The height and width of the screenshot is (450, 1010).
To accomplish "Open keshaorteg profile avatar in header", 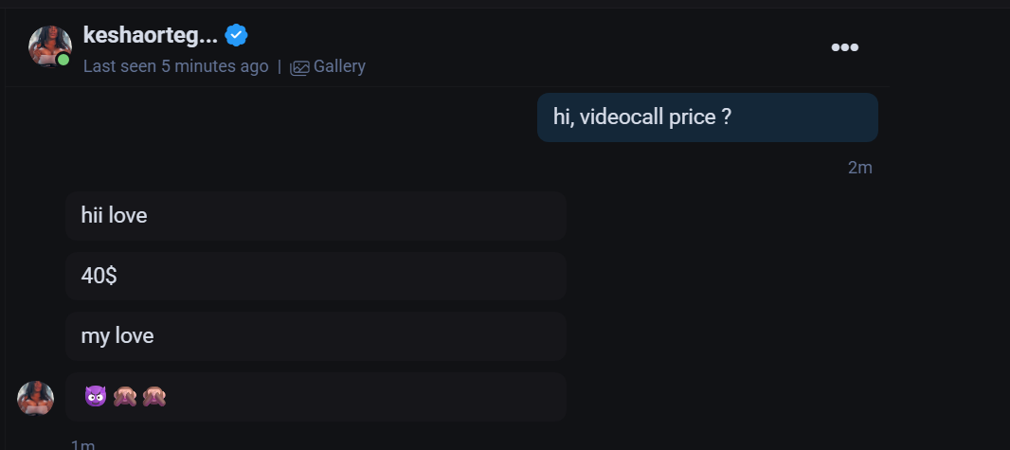I will pyautogui.click(x=49, y=46).
